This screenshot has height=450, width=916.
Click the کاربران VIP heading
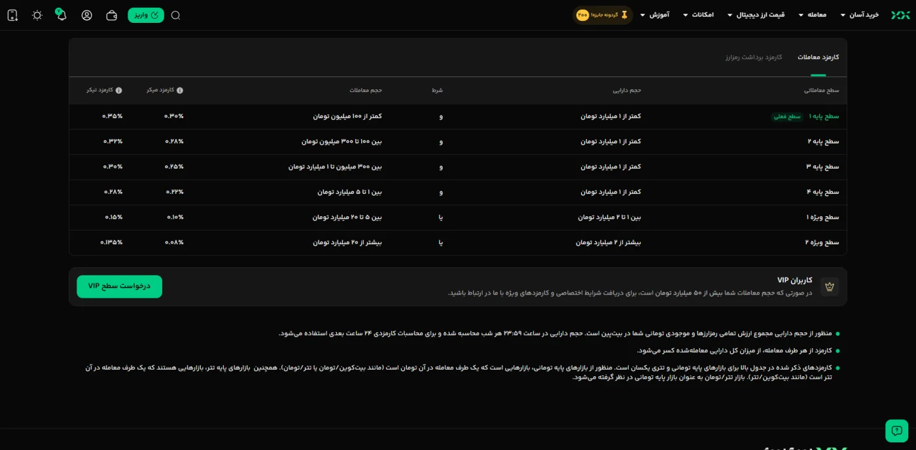tap(794, 280)
